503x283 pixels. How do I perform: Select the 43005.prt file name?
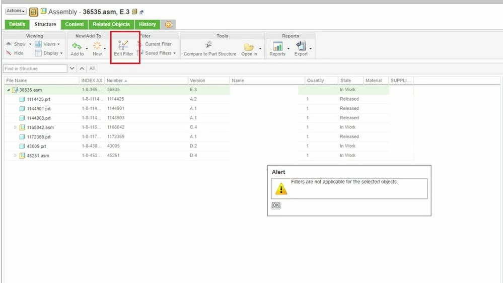[36, 147]
